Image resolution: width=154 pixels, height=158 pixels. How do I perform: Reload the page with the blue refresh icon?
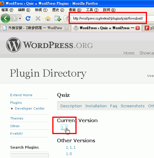coord(28,18)
